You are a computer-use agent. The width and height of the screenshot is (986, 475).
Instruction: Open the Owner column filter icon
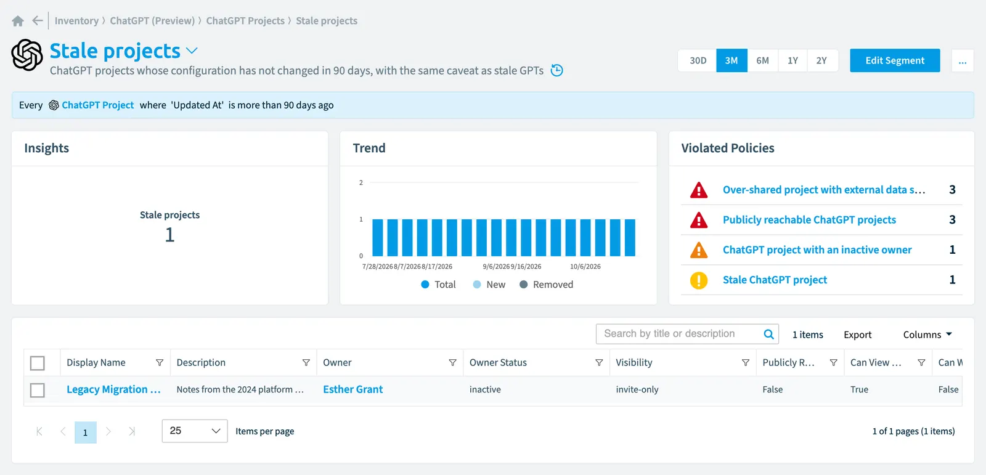[452, 363]
